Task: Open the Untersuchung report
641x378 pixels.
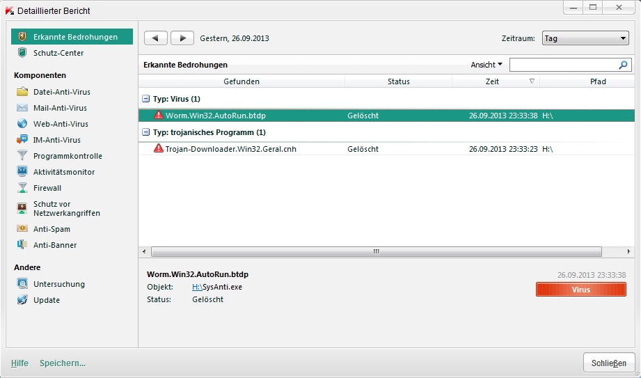Action: [59, 283]
